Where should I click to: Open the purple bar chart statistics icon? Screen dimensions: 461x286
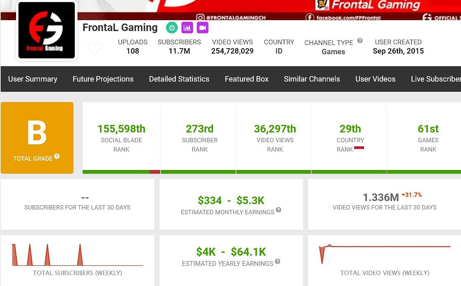coord(187,28)
